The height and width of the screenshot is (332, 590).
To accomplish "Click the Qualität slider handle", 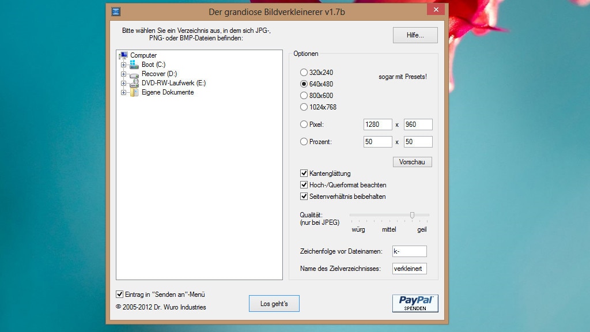I will (412, 215).
